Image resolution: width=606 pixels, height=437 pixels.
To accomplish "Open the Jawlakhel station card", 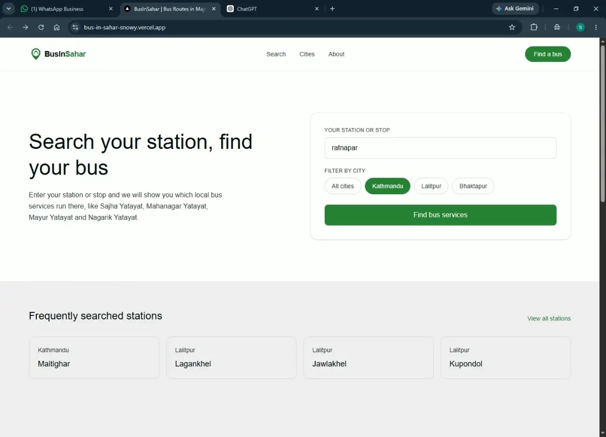I will click(369, 358).
